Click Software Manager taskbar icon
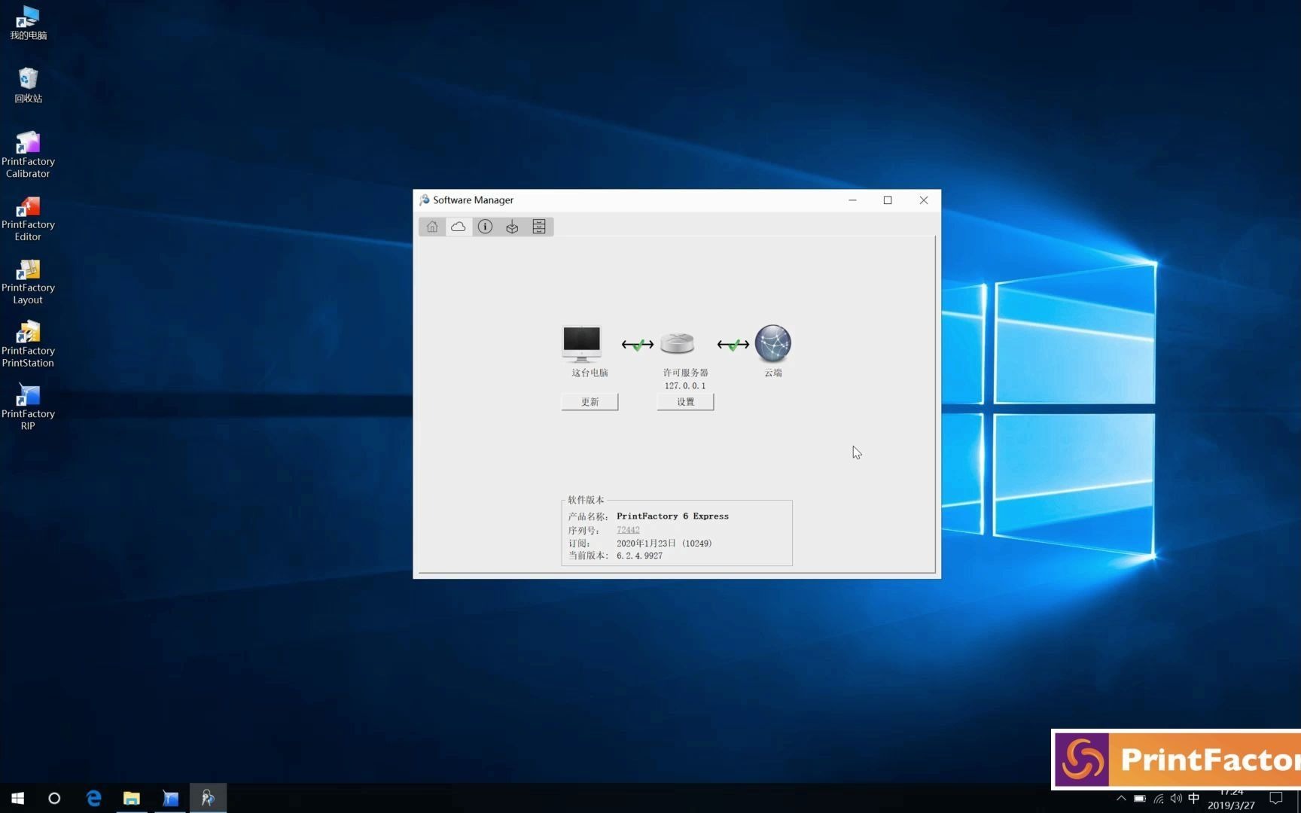 [208, 798]
